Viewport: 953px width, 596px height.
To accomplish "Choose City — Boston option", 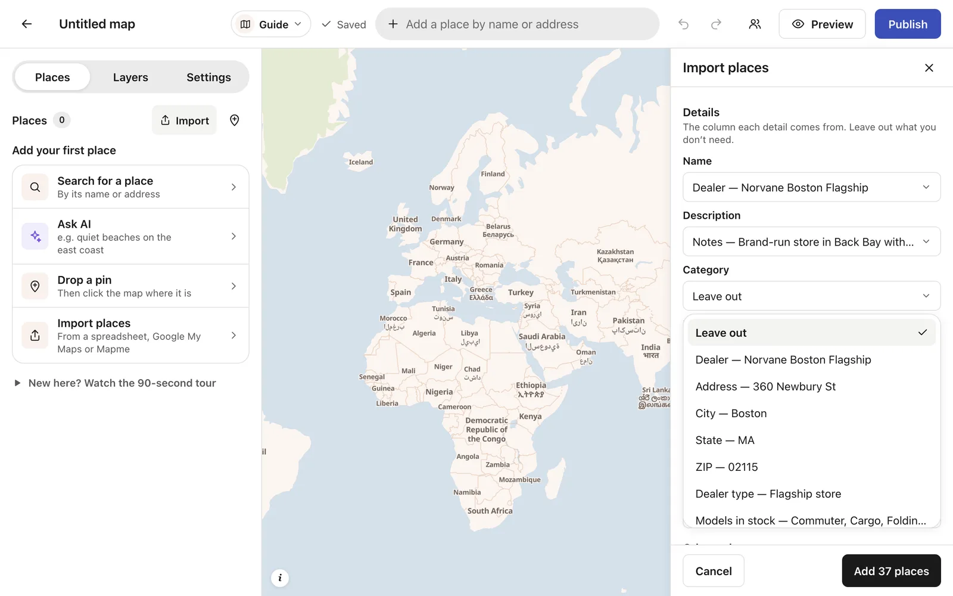I will [812, 414].
